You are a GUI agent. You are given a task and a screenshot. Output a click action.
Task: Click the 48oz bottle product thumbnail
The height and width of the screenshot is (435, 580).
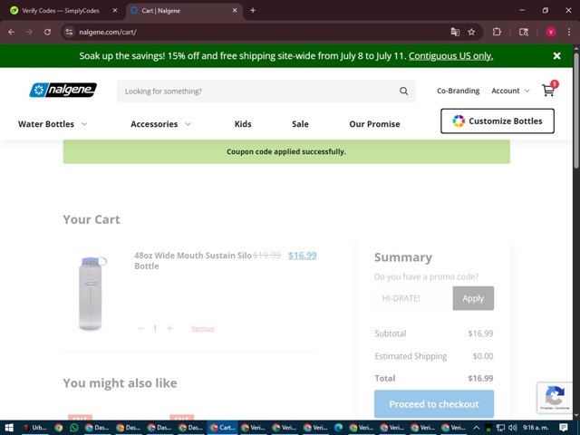(x=92, y=293)
